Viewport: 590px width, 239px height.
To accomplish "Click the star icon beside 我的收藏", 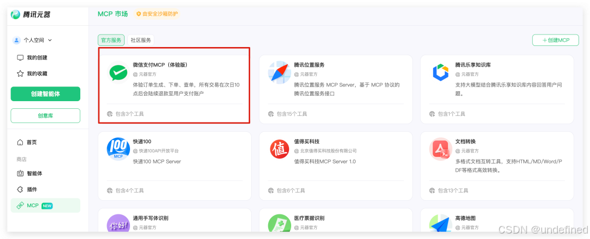I will [x=20, y=73].
